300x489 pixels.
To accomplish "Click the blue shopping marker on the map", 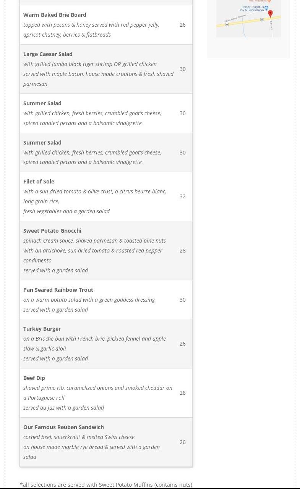I will pos(266,8).
